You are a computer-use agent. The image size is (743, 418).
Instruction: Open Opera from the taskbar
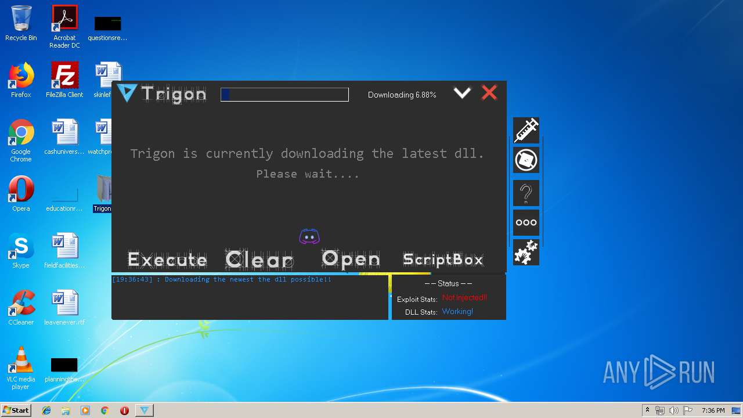tap(124, 410)
